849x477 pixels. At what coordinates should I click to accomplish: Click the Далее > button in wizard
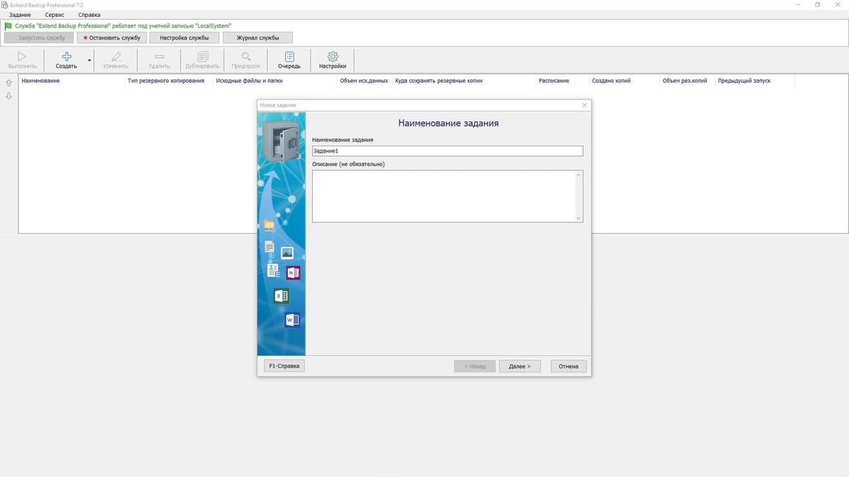(x=519, y=366)
